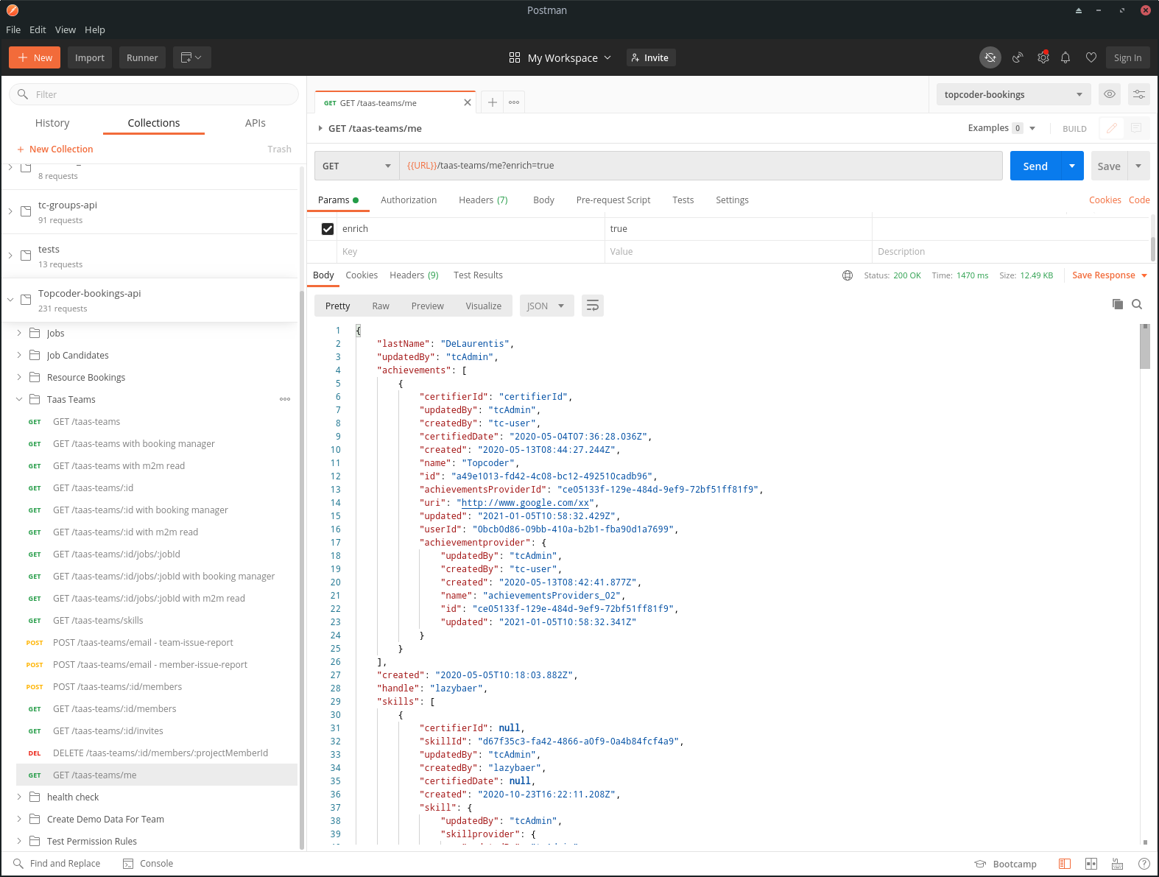
Task: Click the Sign In button
Action: (x=1127, y=57)
